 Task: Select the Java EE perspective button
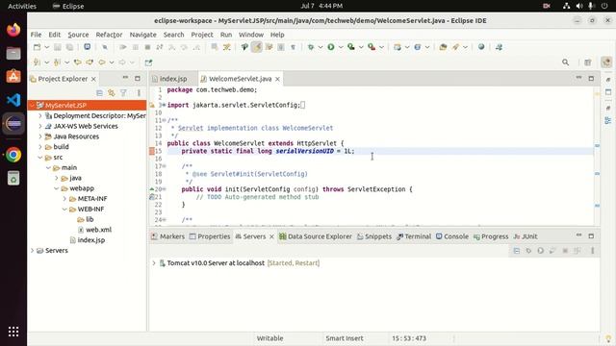pyautogui.click(x=606, y=62)
